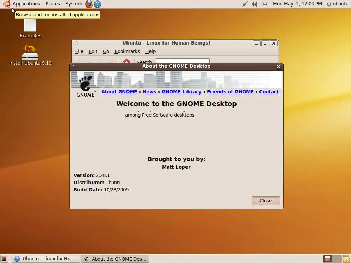
Task: Follow the Contact link
Action: [x=269, y=92]
